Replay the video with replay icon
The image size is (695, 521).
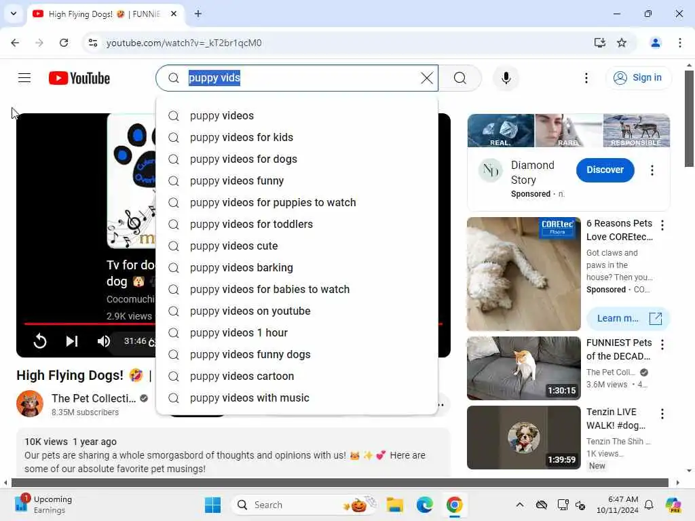tap(40, 341)
